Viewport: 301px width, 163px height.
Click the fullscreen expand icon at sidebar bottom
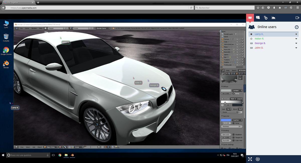pos(250,159)
